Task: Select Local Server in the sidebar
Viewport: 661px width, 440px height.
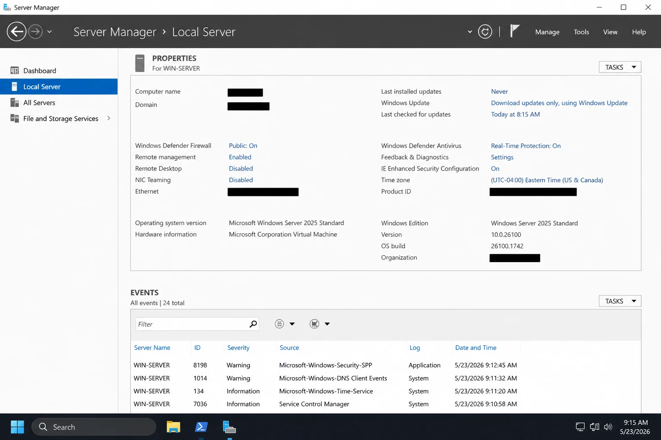Action: tap(59, 86)
